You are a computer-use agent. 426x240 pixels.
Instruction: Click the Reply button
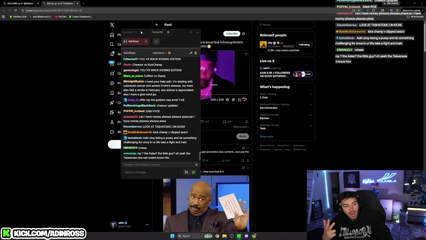(243, 136)
